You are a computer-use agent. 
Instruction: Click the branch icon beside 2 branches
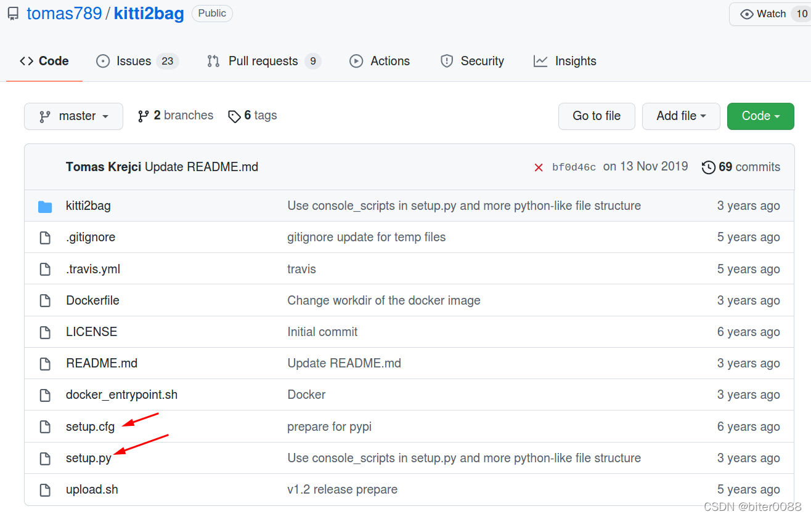click(144, 116)
